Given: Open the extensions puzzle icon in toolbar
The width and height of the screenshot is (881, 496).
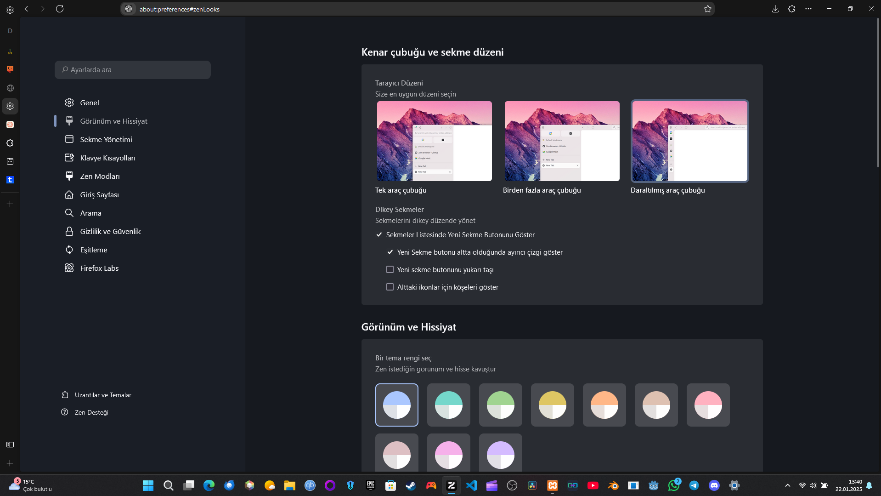Looking at the screenshot, I should [x=791, y=9].
